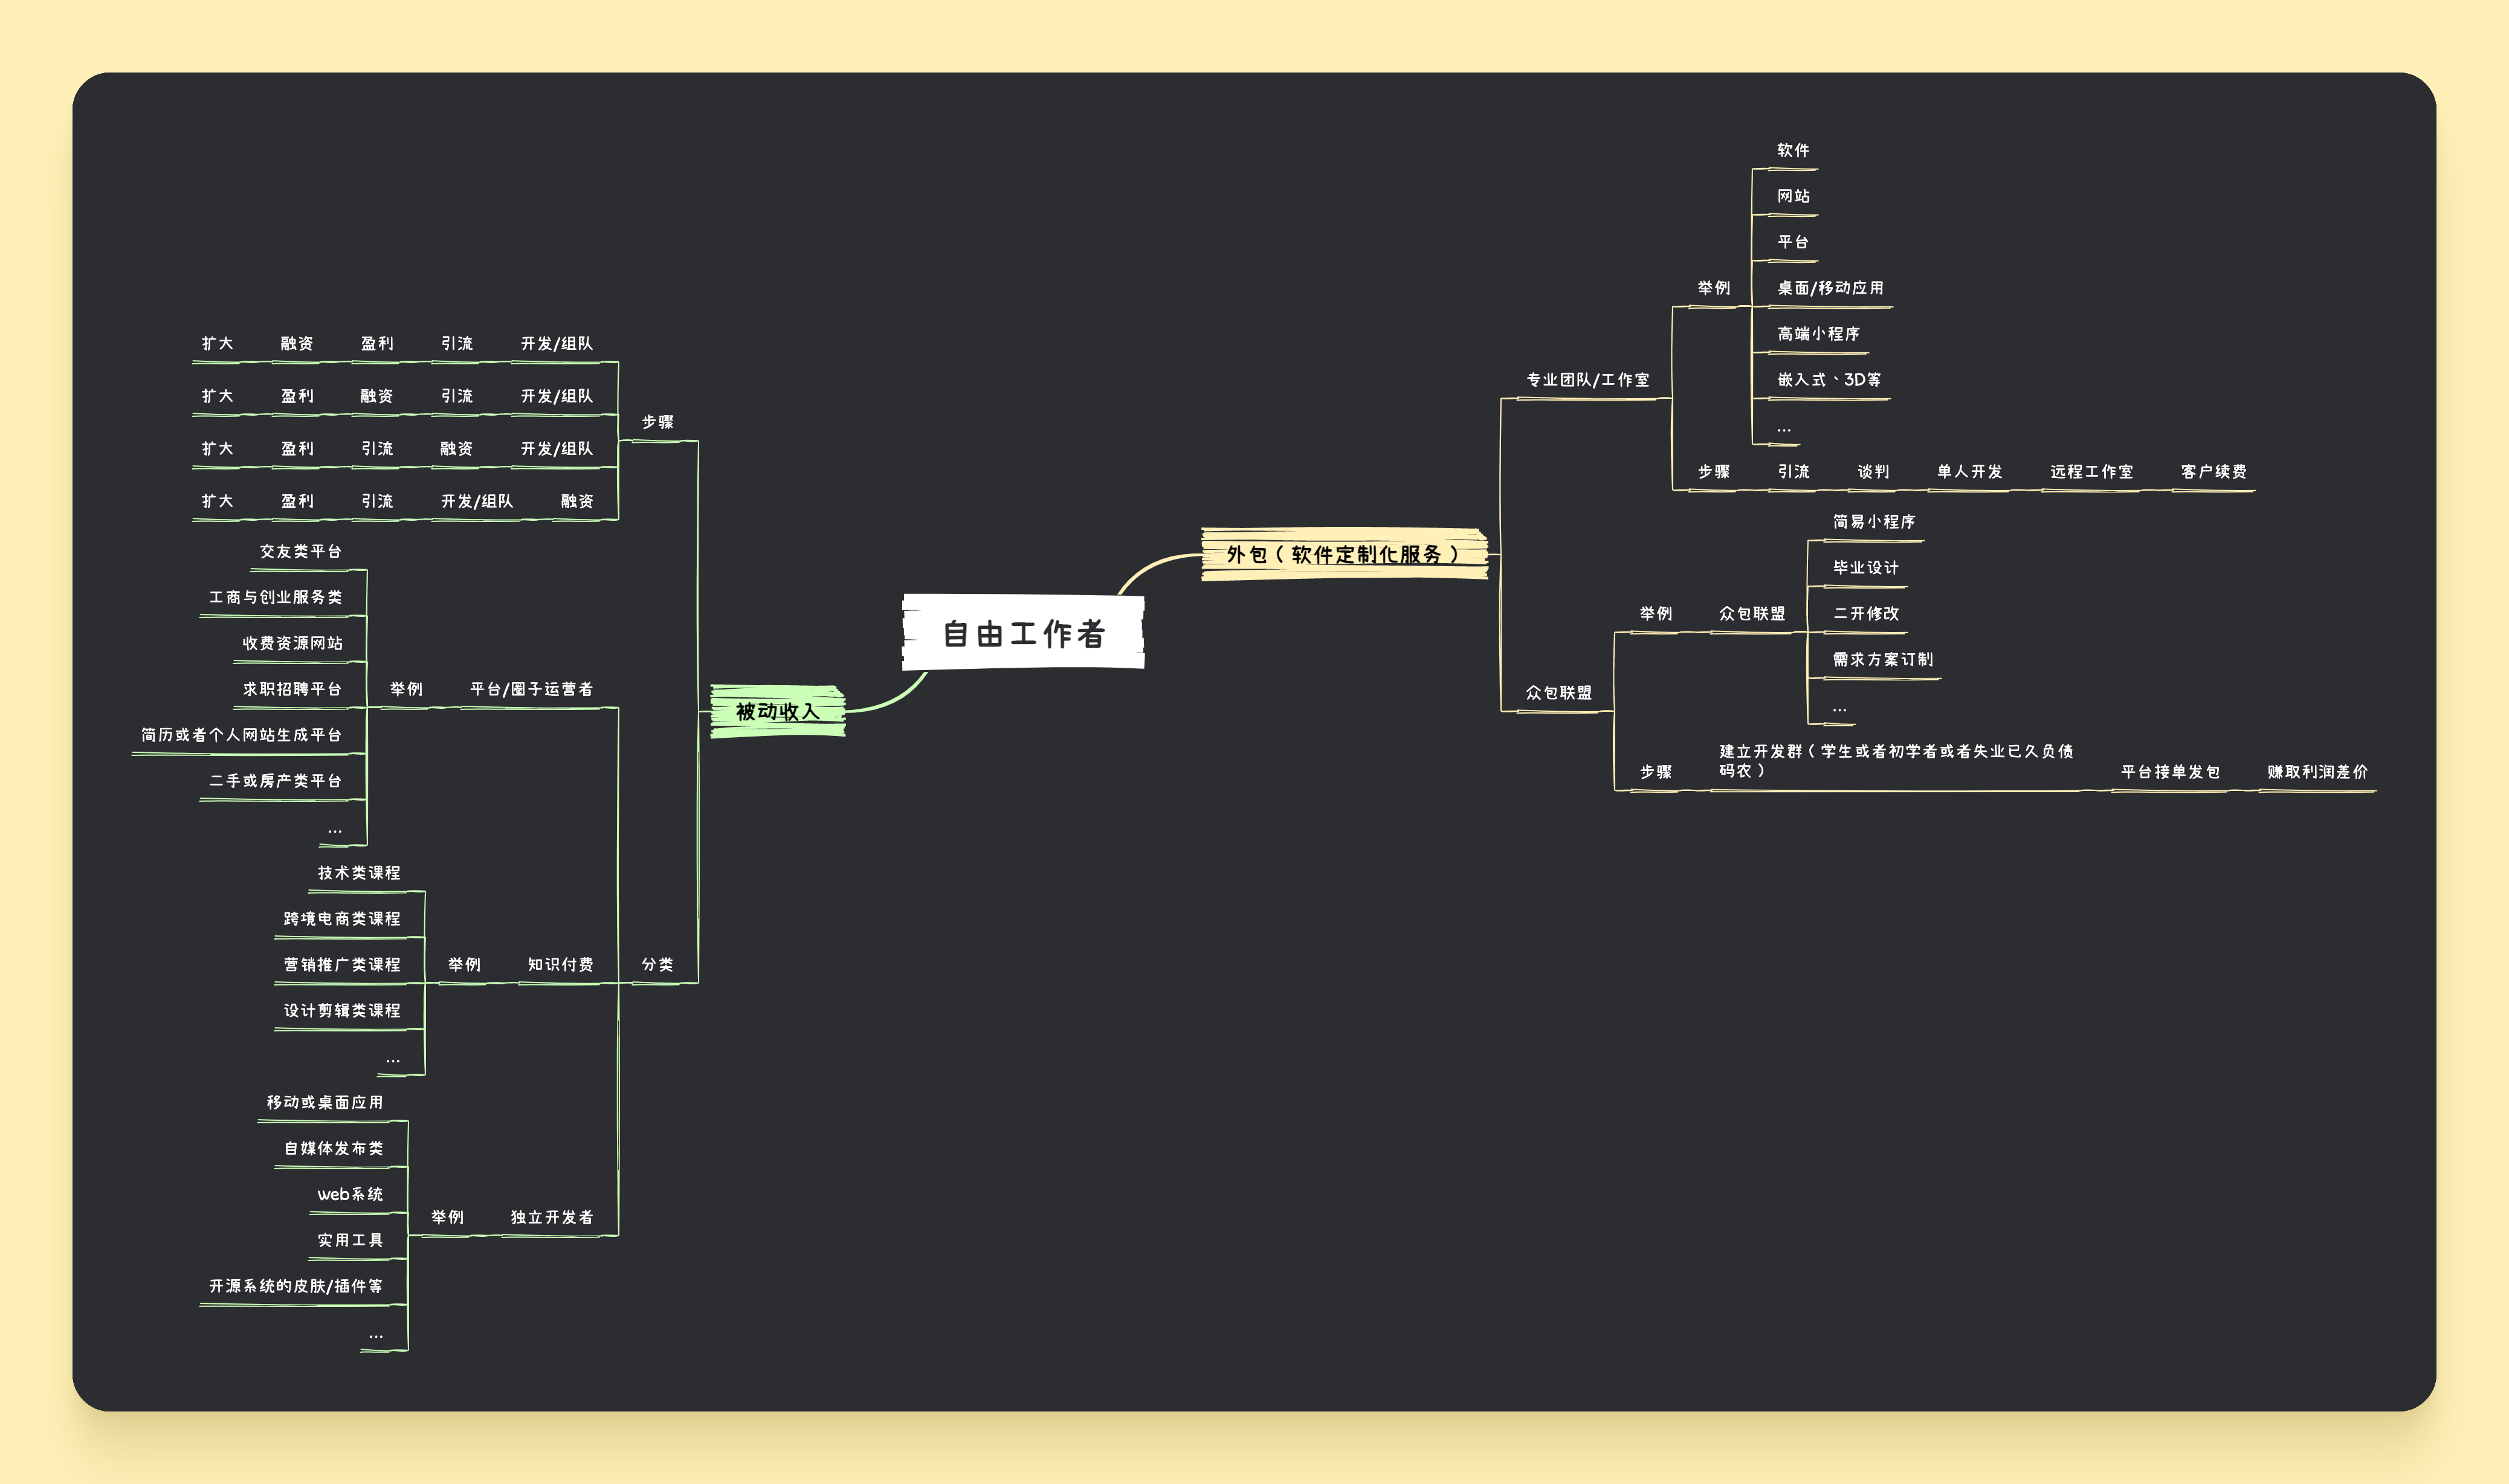Select the 举例 node beside 知识付费
Viewport: 2509px width, 1484px height.
(464, 964)
